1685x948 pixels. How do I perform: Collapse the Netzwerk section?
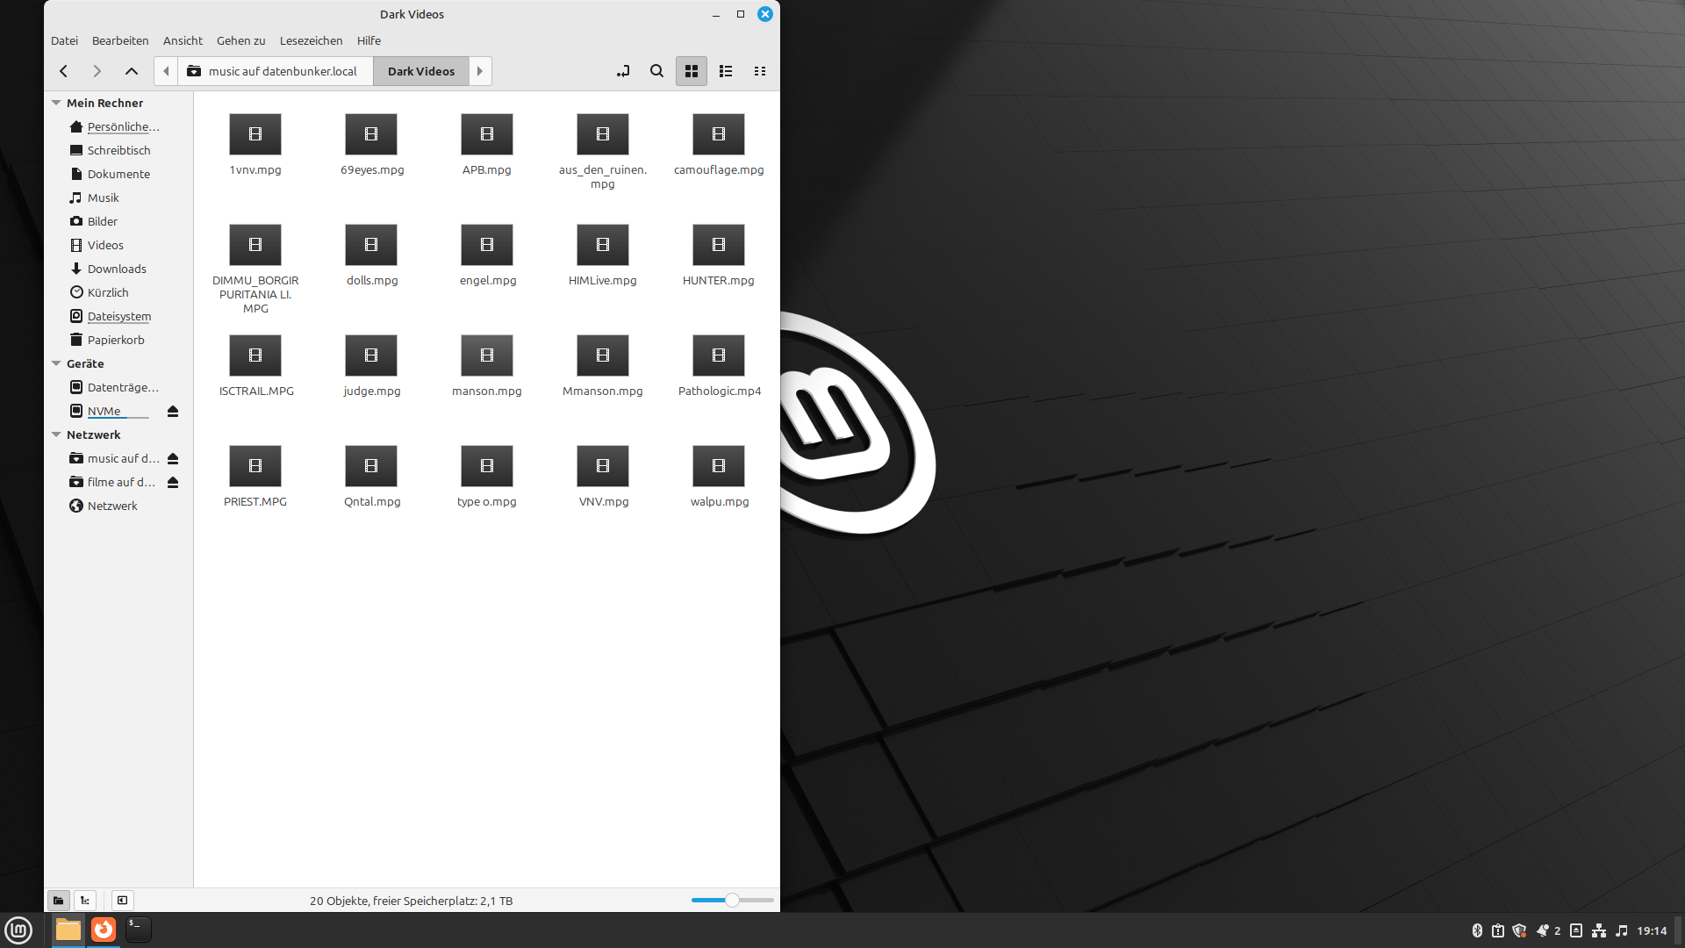(x=56, y=434)
